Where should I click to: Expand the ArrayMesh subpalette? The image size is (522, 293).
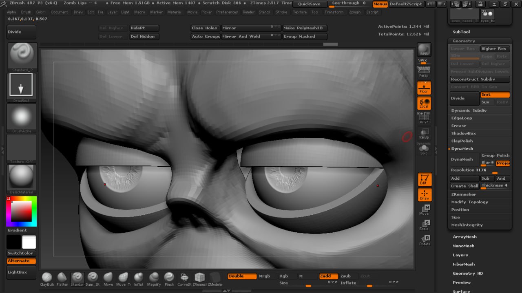464,237
